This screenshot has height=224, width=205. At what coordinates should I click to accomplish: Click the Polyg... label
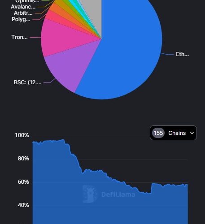click(x=21, y=19)
